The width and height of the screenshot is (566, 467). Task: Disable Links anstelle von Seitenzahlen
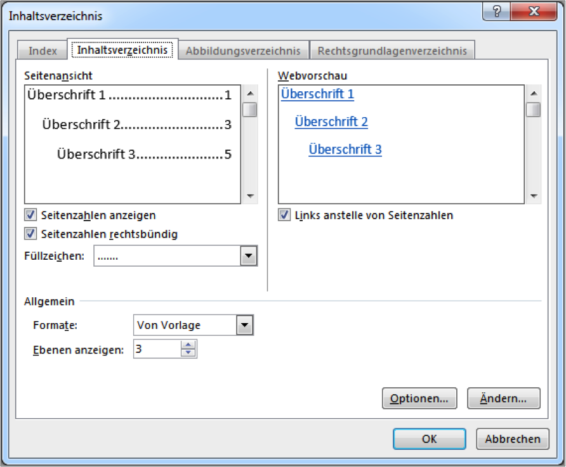[x=284, y=215]
